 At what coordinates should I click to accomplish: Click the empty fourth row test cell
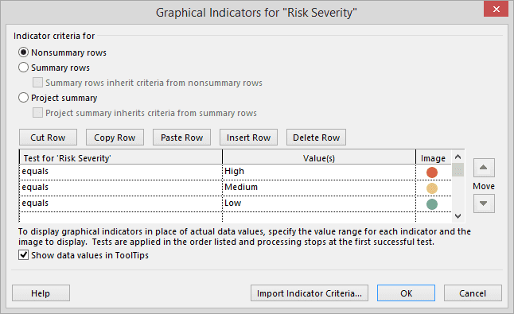121,217
